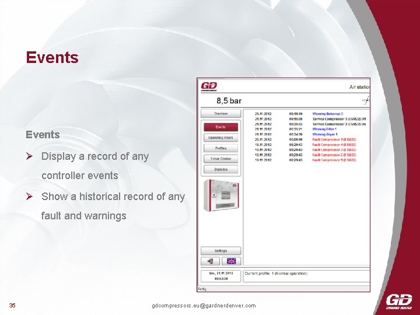
Task: Click the Current profile status field
Action: 306,276
